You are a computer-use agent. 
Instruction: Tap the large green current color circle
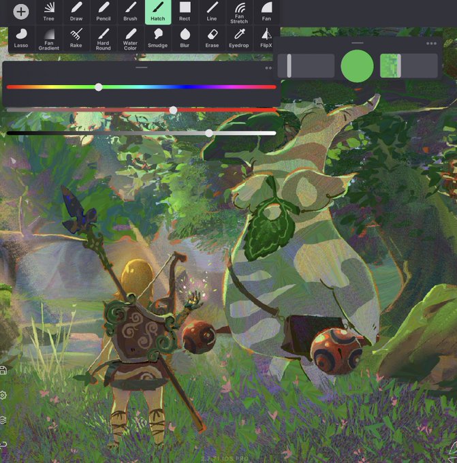(357, 66)
